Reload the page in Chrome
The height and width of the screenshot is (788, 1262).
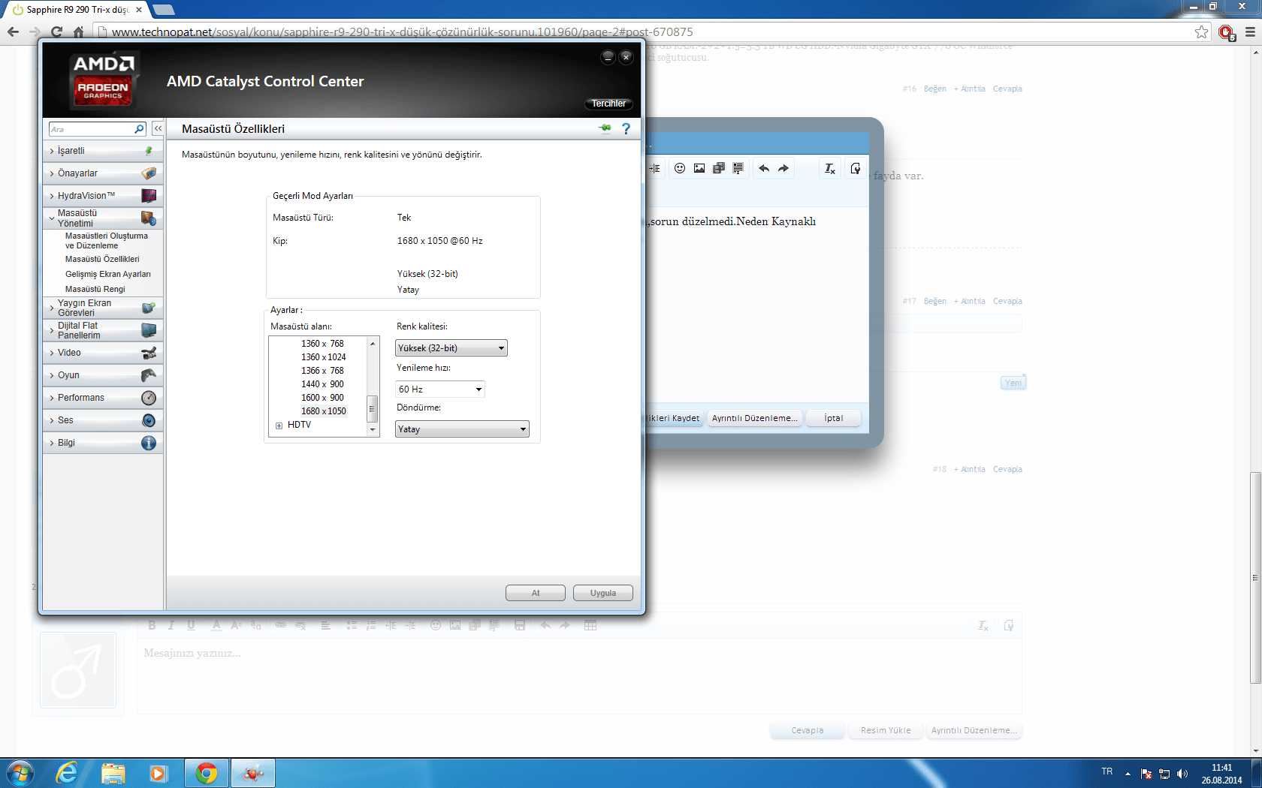tap(56, 32)
